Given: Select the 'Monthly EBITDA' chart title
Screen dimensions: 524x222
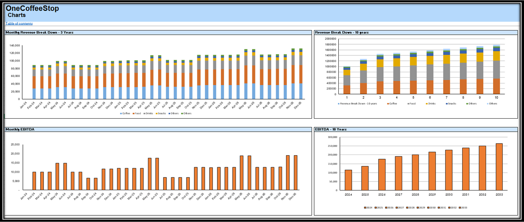Looking at the screenshot, I should pos(20,129).
